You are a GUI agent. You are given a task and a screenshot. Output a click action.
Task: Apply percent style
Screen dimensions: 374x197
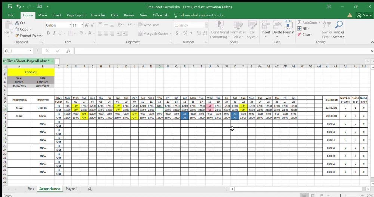point(186,33)
